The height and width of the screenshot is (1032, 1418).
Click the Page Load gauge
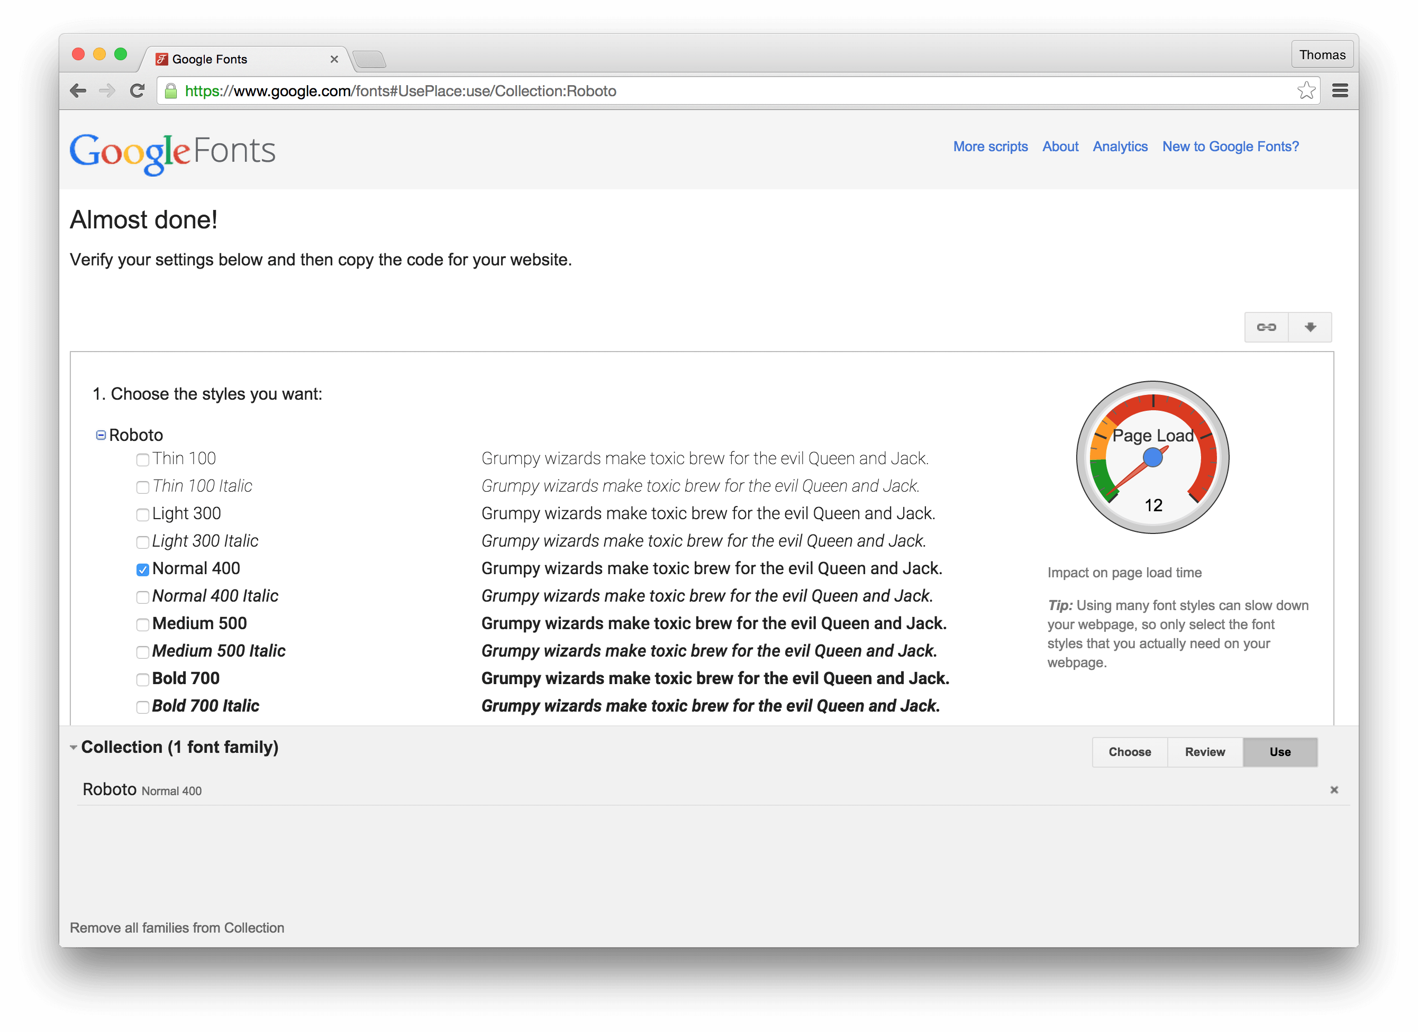coord(1152,457)
